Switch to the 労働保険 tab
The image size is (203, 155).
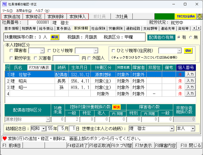[x=116, y=28]
